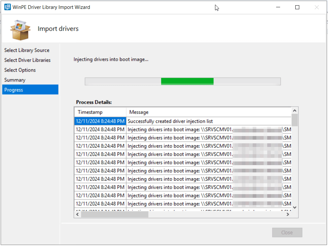
Task: Minimize the wizard window
Action: pyautogui.click(x=278, y=7)
